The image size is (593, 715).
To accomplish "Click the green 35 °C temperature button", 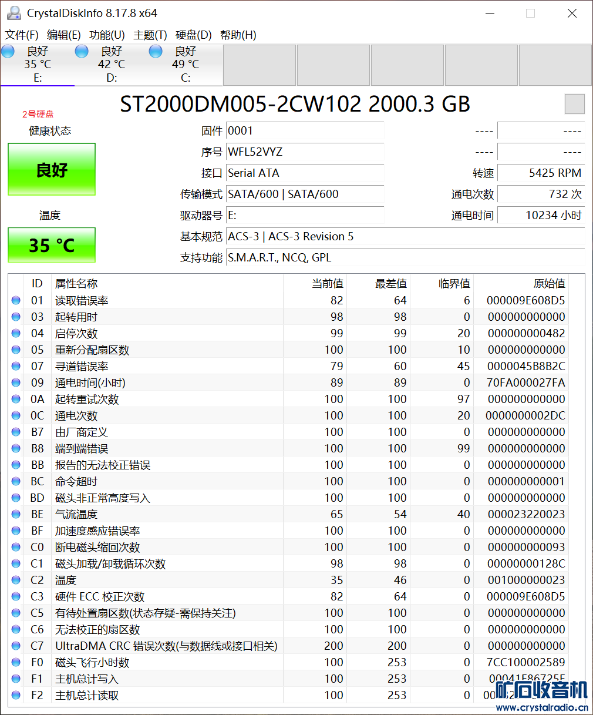I will 52,245.
